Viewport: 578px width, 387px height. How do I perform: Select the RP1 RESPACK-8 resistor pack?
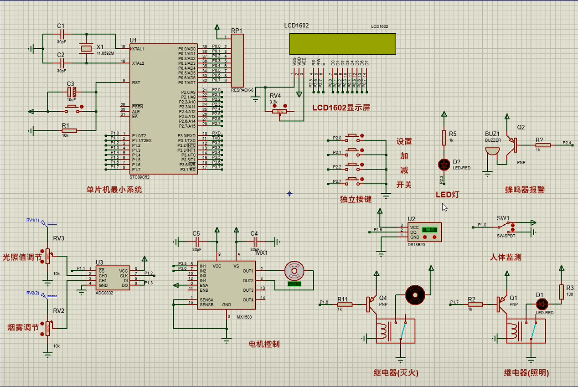pyautogui.click(x=237, y=61)
